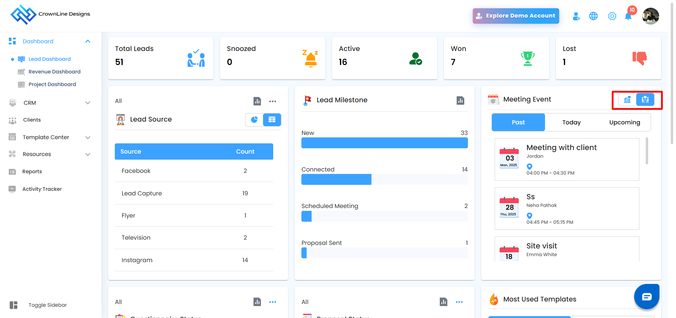Select the Upcoming meetings tab
676x318 pixels.
[624, 122]
